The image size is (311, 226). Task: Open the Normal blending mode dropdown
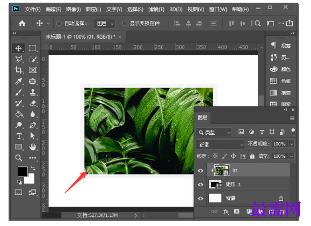[220, 144]
